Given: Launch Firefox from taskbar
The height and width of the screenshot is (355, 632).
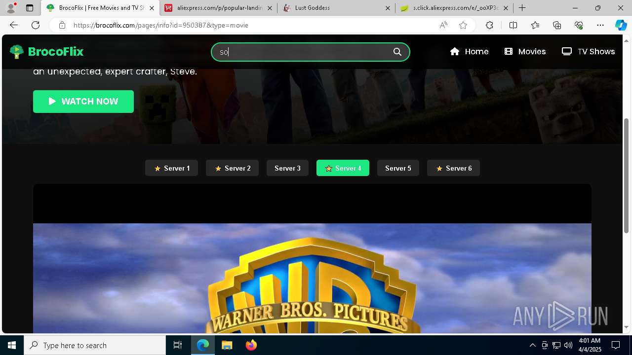Looking at the screenshot, I should (251, 345).
